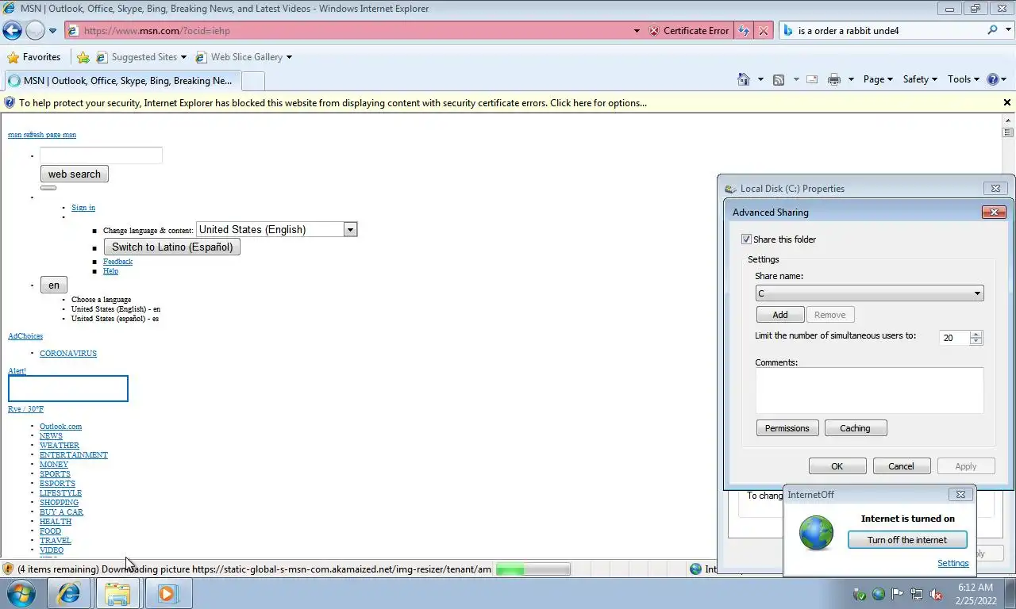Click the search magnifier icon

pos(992,30)
